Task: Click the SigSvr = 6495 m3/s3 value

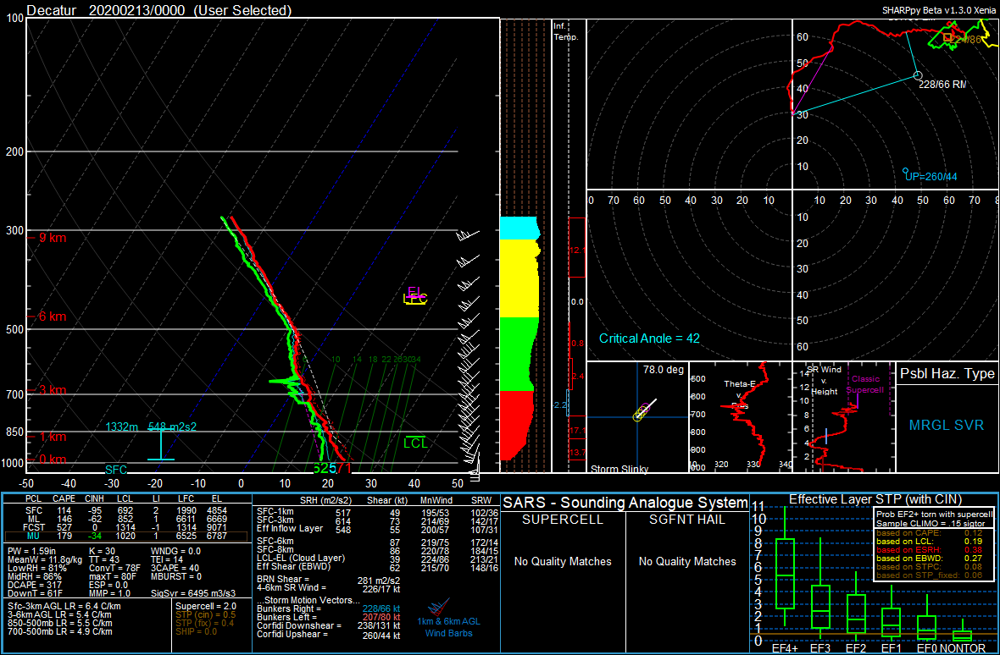Action: coord(195,594)
